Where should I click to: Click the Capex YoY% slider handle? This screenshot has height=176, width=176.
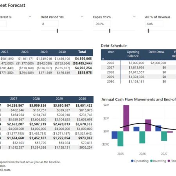pyautogui.click(x=110, y=31)
